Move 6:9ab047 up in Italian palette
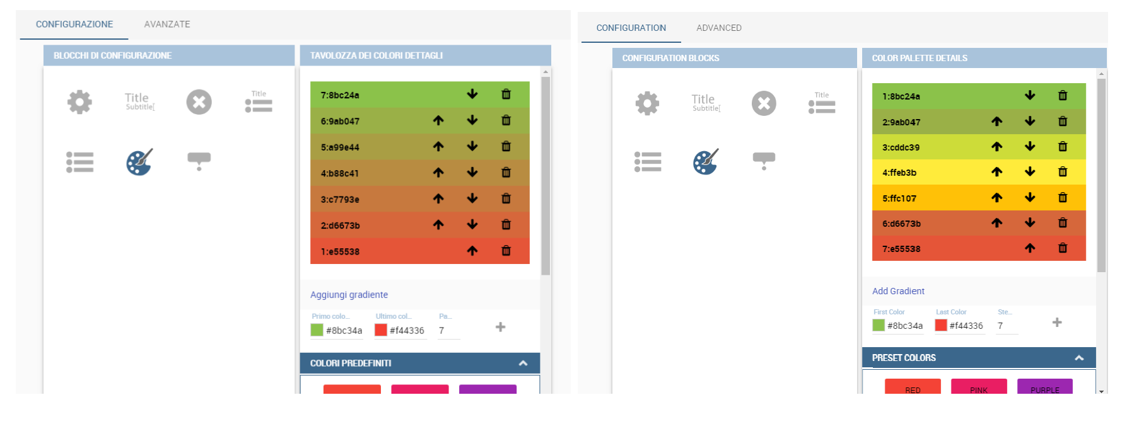This screenshot has width=1122, height=424. pyautogui.click(x=438, y=120)
